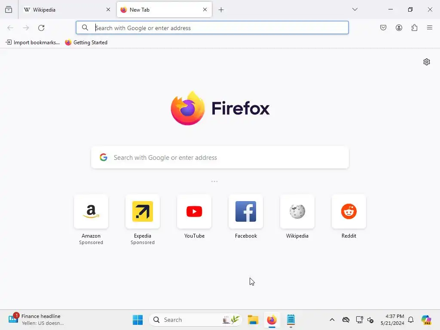Select the New Tab tab
The height and width of the screenshot is (330, 440).
click(164, 9)
